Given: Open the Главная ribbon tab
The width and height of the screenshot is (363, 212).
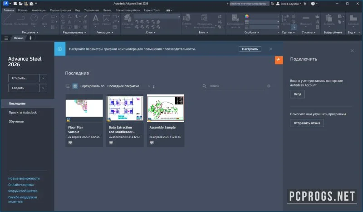Looking at the screenshot, I should point(9,10).
